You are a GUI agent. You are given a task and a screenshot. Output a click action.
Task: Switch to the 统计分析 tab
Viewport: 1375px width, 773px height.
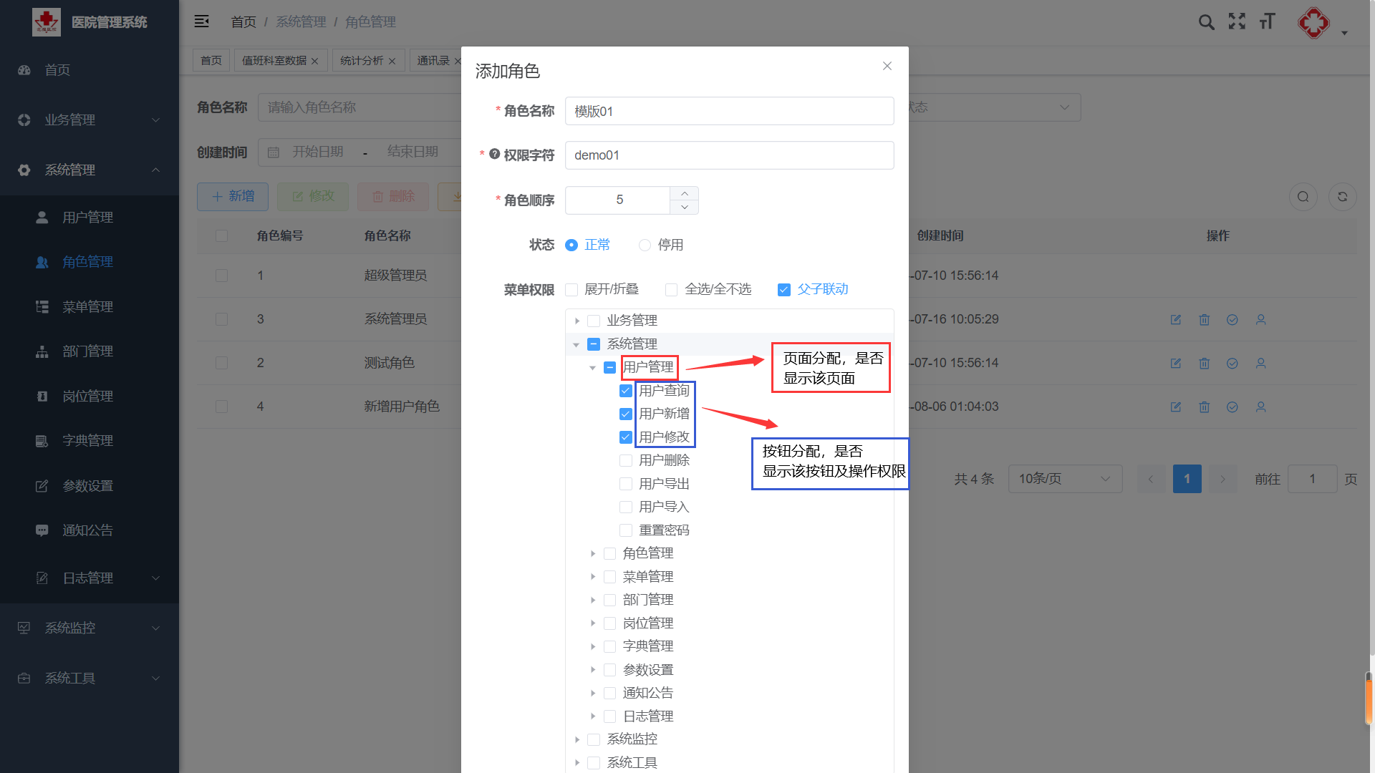point(362,61)
